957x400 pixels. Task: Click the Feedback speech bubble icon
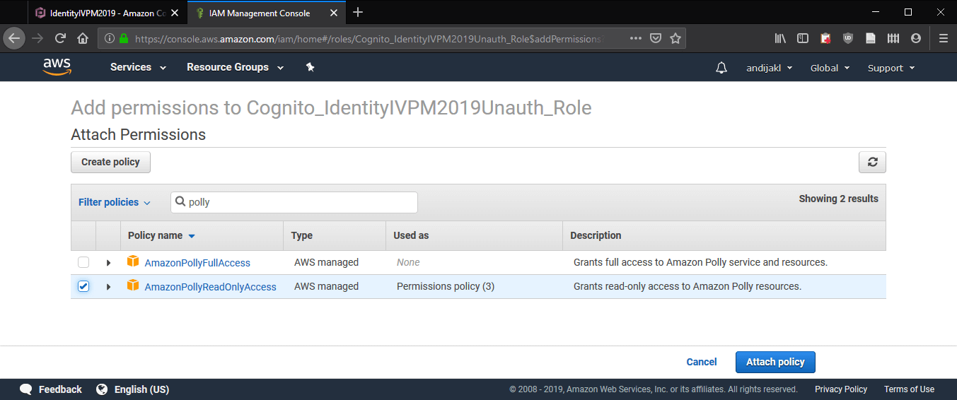pyautogui.click(x=26, y=389)
